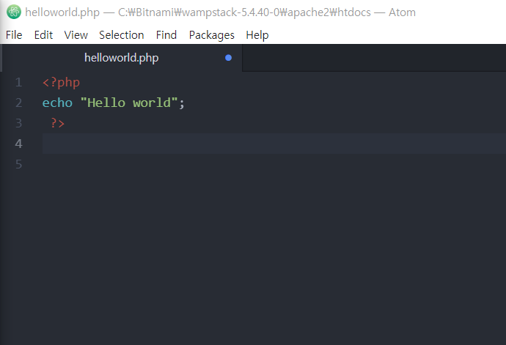Click line number 3 in gutter

tap(19, 123)
